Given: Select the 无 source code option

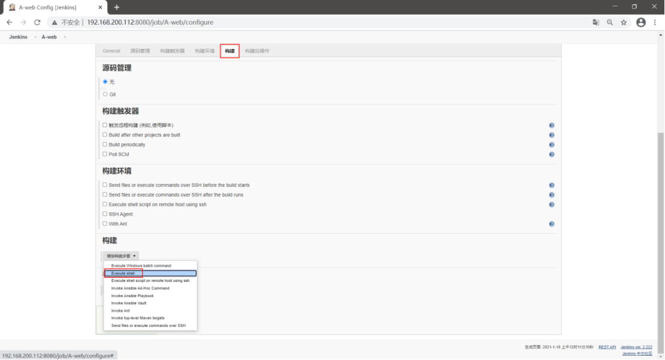Looking at the screenshot, I should click(x=105, y=82).
